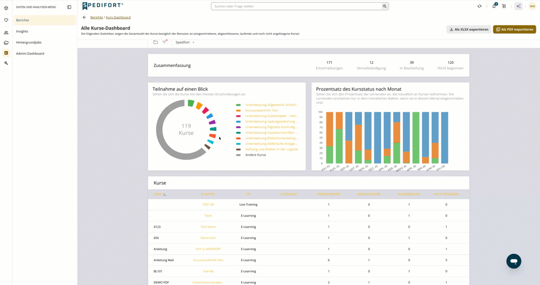This screenshot has width=540, height=285.
Task: Open Unterweisung Bildschirmarbeitsp... legend entry
Action: (272, 138)
